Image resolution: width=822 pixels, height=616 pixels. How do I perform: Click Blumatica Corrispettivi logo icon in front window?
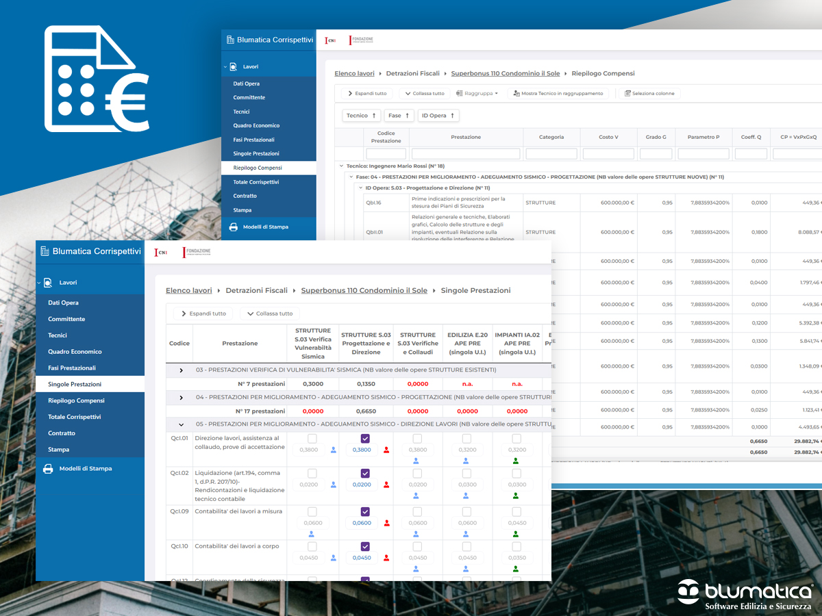pyautogui.click(x=45, y=251)
